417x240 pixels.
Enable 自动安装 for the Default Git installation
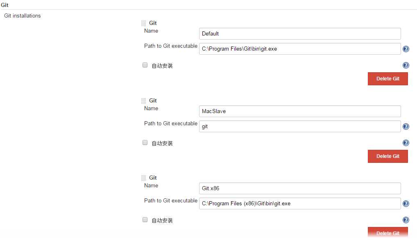[x=145, y=65]
